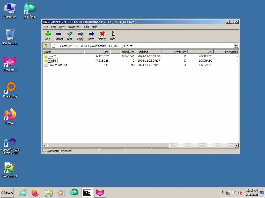
Task: Open the Tools menu
Action: pos(85,27)
